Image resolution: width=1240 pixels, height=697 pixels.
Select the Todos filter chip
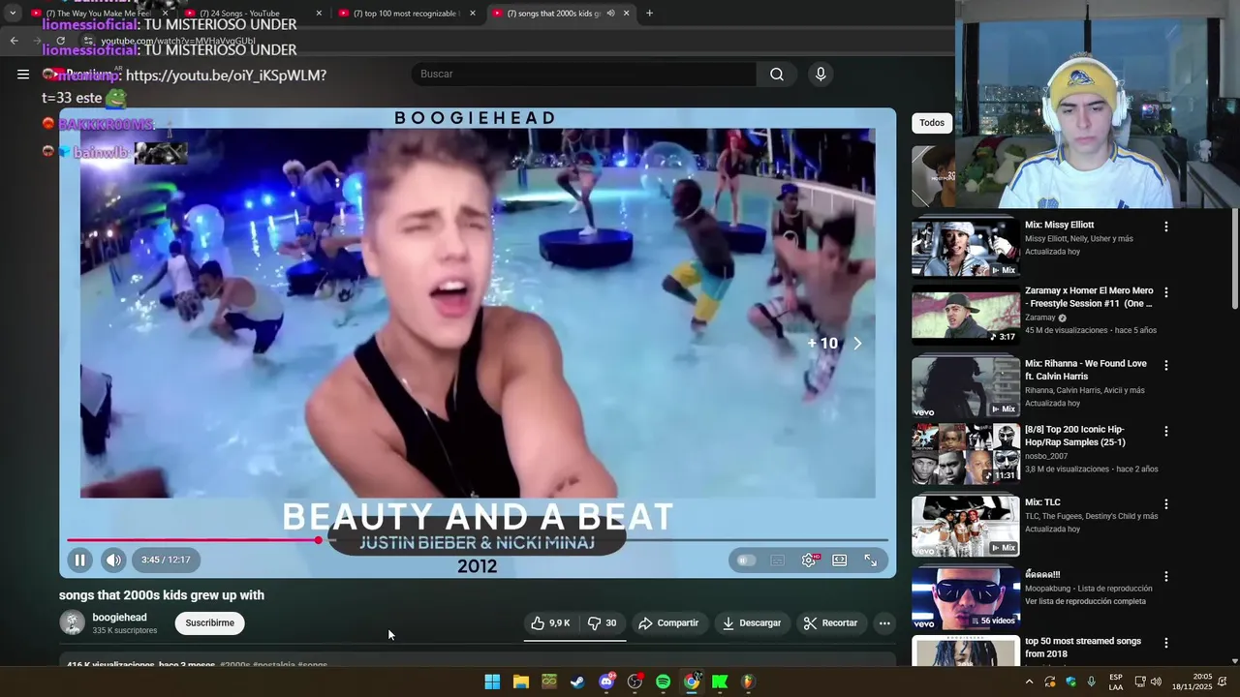point(932,123)
